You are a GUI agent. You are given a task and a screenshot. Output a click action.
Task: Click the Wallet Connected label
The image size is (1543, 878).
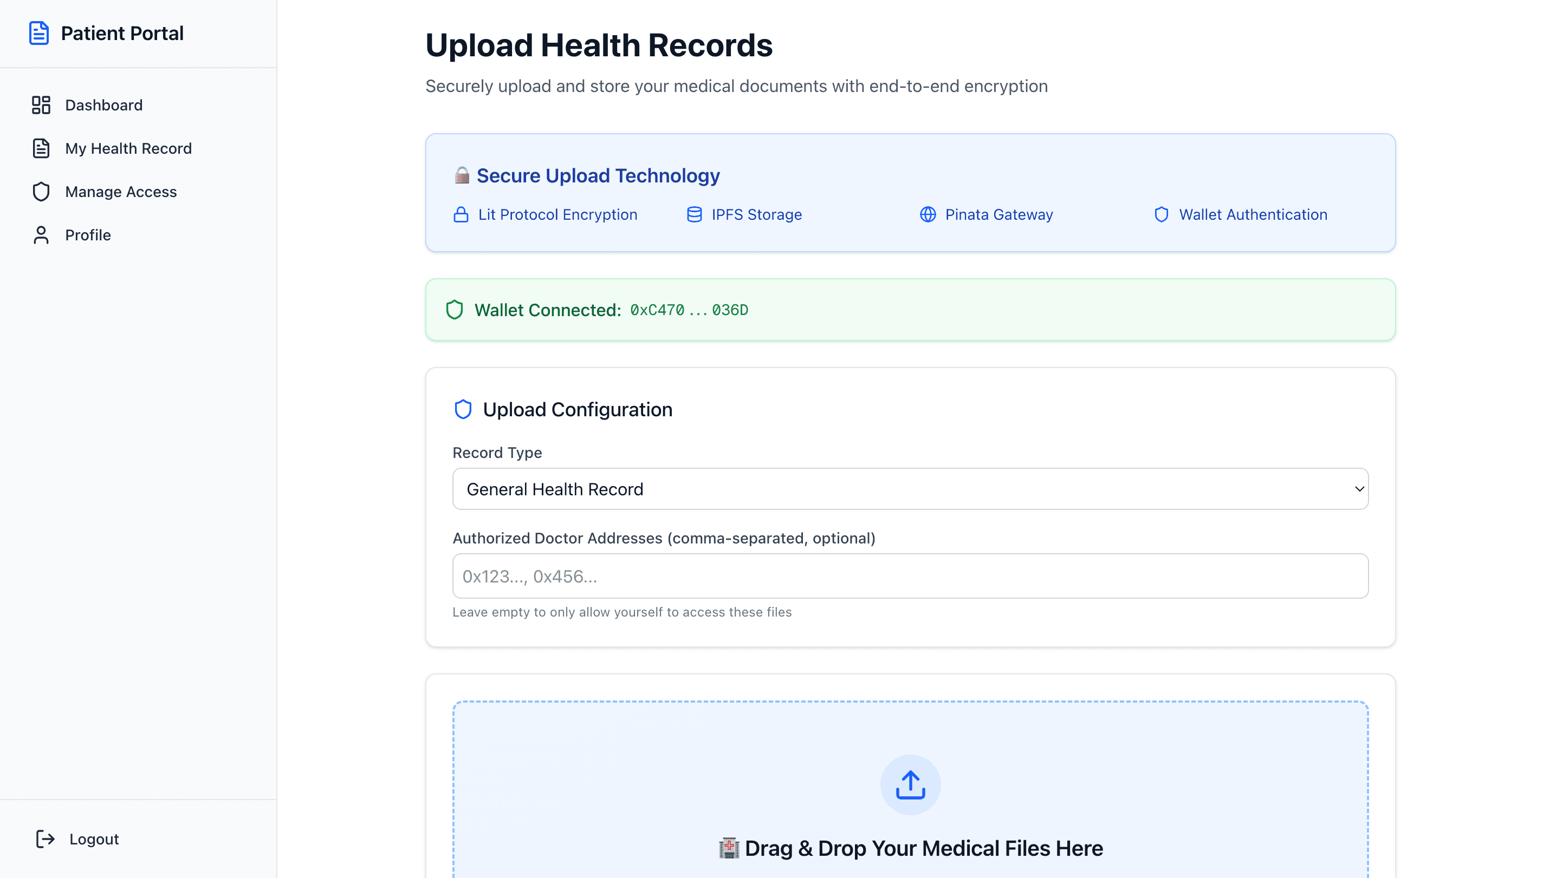coord(547,310)
